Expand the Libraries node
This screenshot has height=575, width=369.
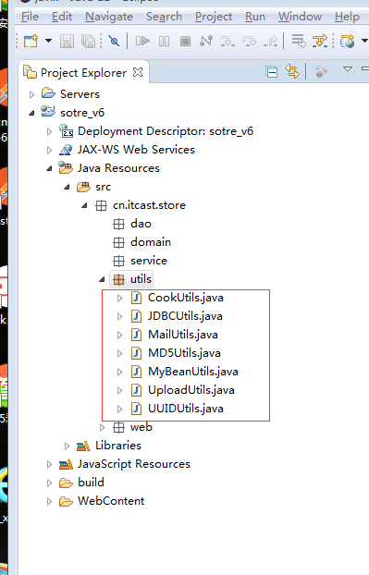[x=67, y=446]
